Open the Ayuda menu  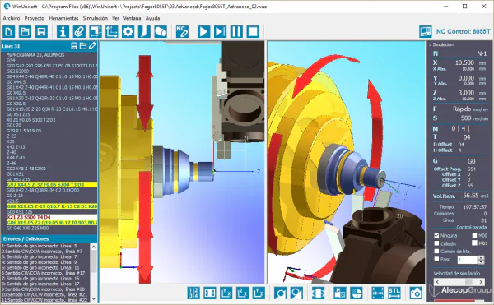pyautogui.click(x=152, y=18)
